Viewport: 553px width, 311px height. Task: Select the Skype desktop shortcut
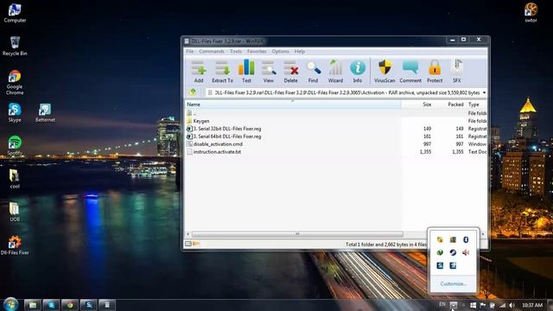[x=15, y=112]
